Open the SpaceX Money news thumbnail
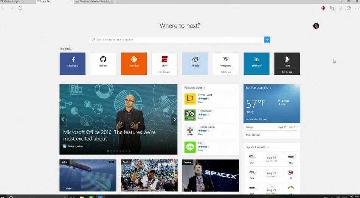 tap(211, 175)
